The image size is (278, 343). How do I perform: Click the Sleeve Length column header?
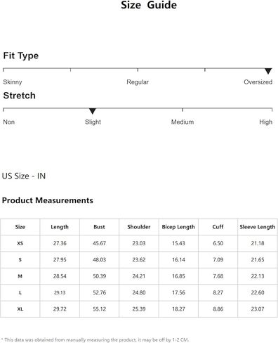coord(258,227)
